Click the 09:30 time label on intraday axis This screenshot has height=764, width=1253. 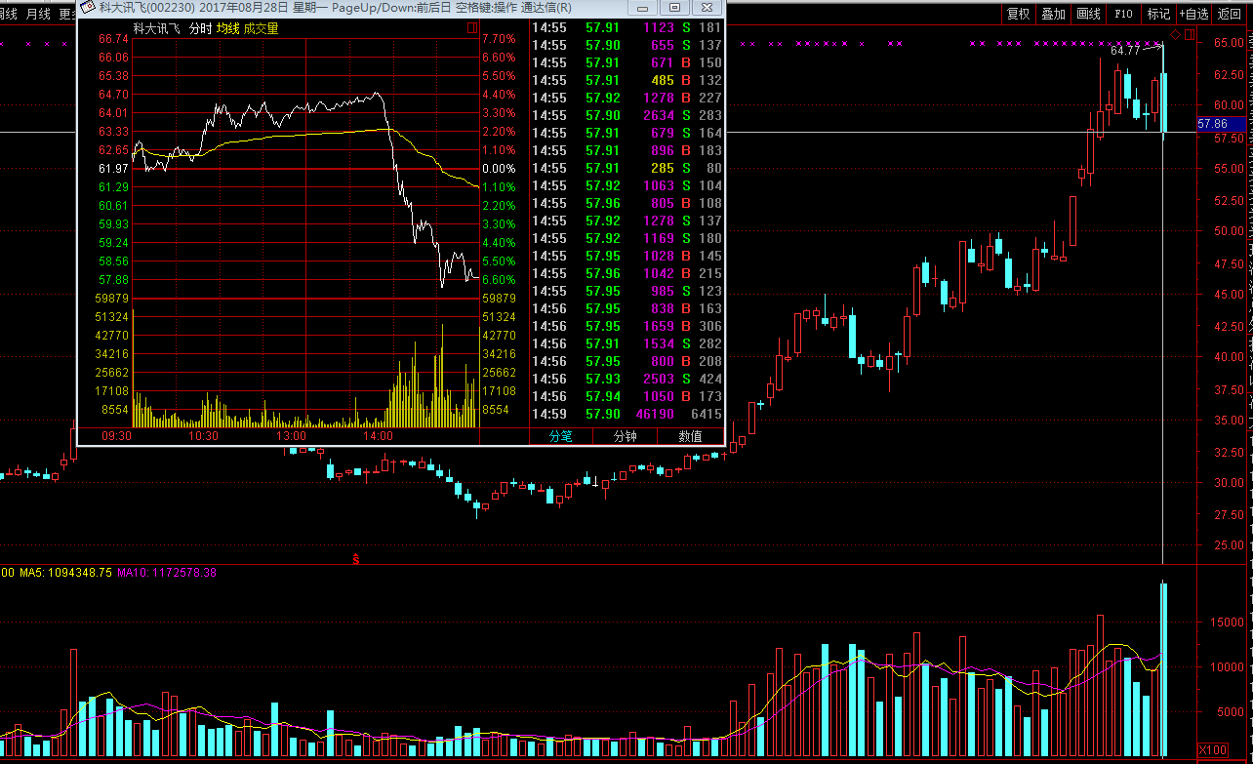[116, 436]
